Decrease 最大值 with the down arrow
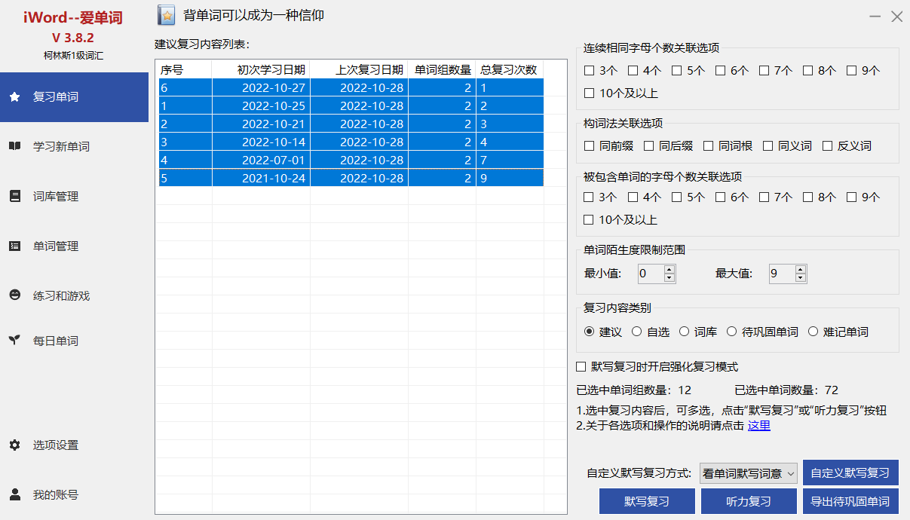Viewport: 910px width, 520px height. [x=800, y=278]
